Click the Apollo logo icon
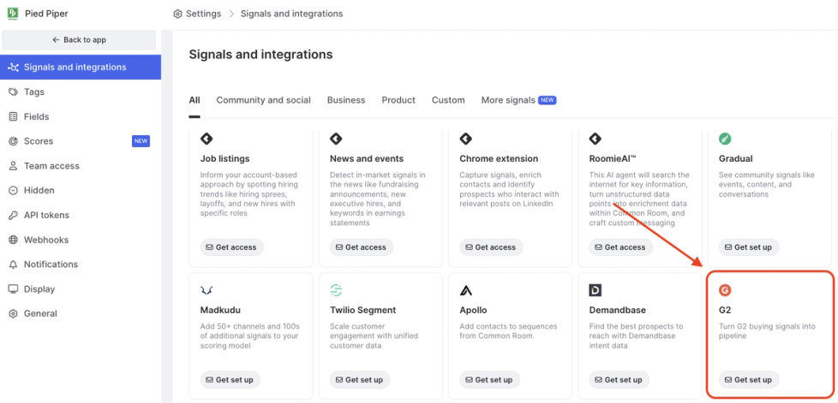 coord(465,291)
